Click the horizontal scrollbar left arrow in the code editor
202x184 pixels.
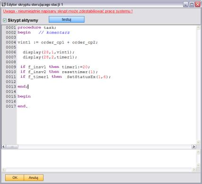point(4,147)
